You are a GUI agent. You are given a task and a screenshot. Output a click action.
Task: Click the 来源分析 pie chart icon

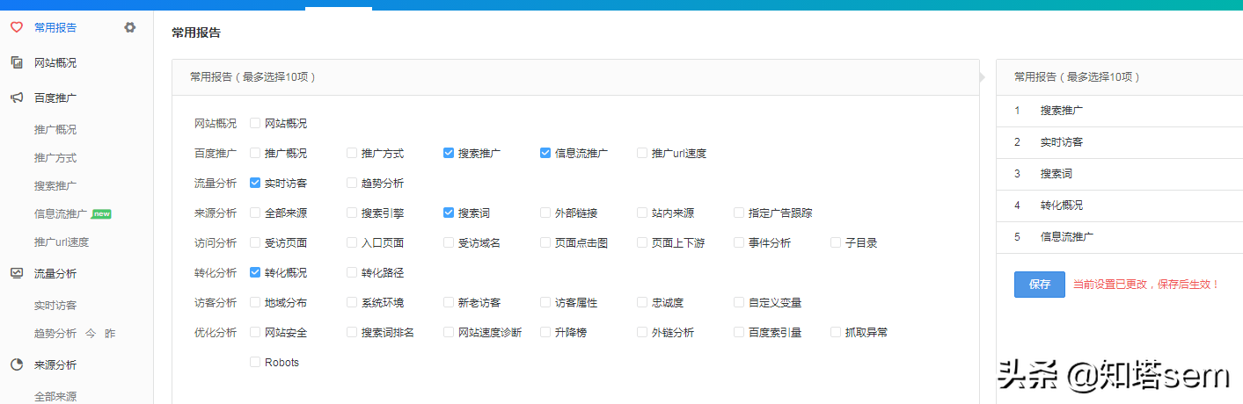pos(16,364)
